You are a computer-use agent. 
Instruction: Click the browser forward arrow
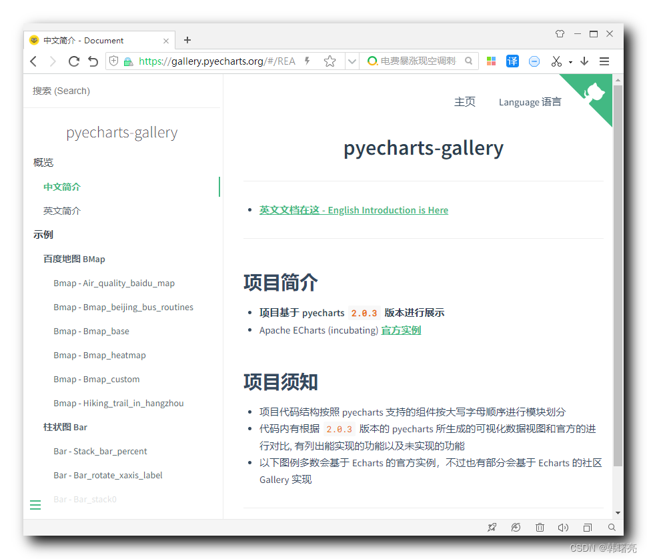pyautogui.click(x=53, y=61)
